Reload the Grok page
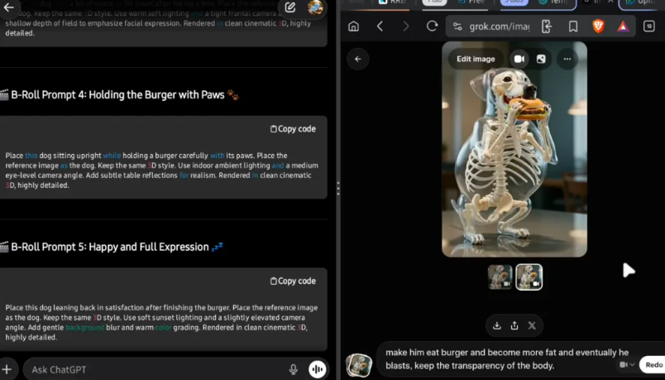The height and width of the screenshot is (380, 665). [431, 26]
